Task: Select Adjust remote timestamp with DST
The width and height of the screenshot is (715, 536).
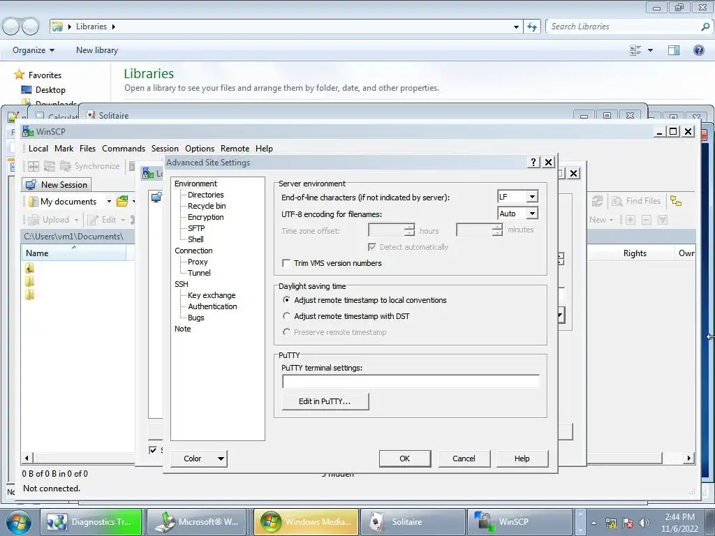Action: [286, 316]
